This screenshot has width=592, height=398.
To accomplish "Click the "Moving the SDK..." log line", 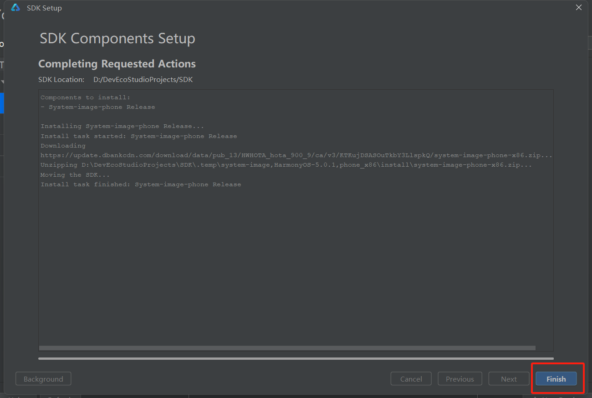I will [75, 175].
